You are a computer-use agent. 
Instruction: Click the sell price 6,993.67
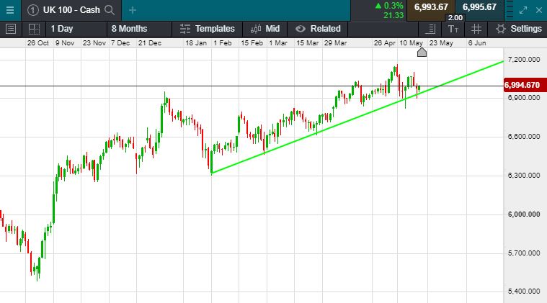430,7
